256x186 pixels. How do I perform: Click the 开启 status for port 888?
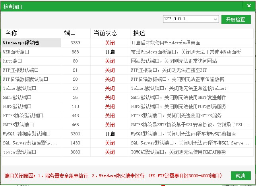tap(110, 52)
